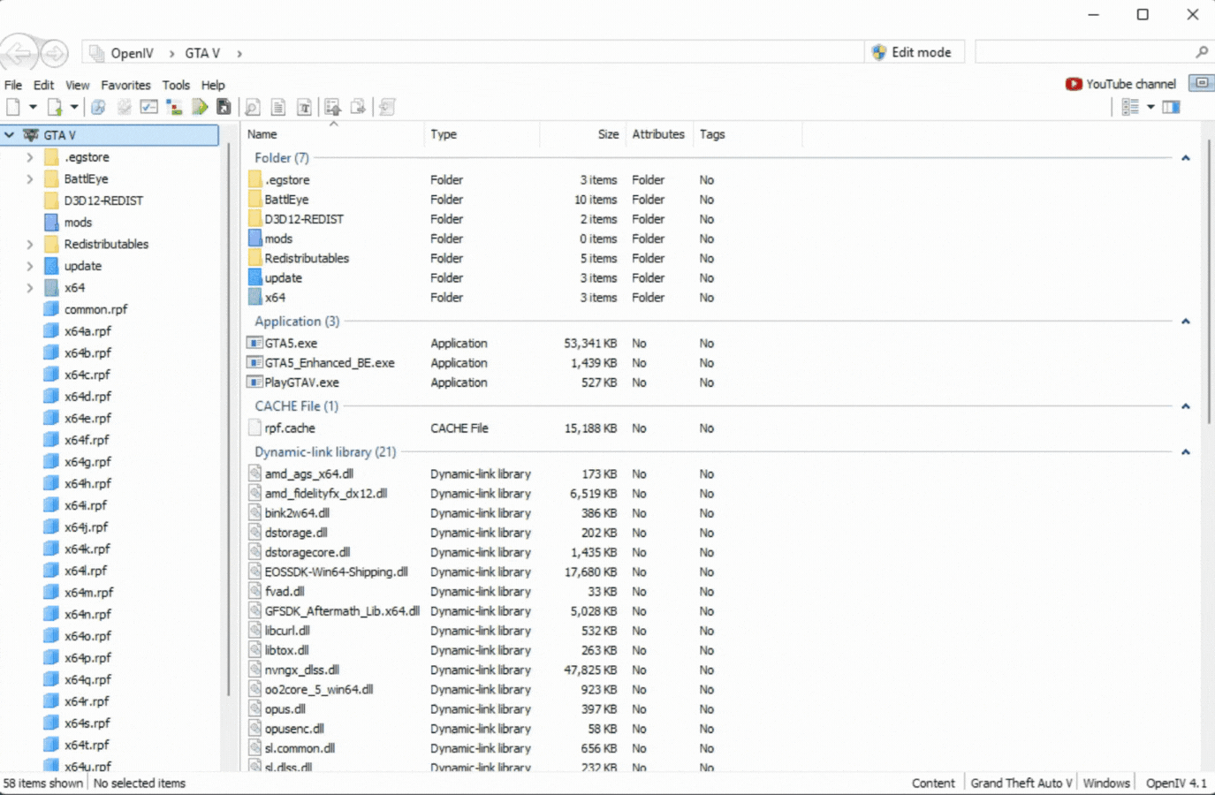The height and width of the screenshot is (795, 1215).
Task: Select GTA5_Enhanced_BE.exe in the file list
Action: click(x=330, y=363)
